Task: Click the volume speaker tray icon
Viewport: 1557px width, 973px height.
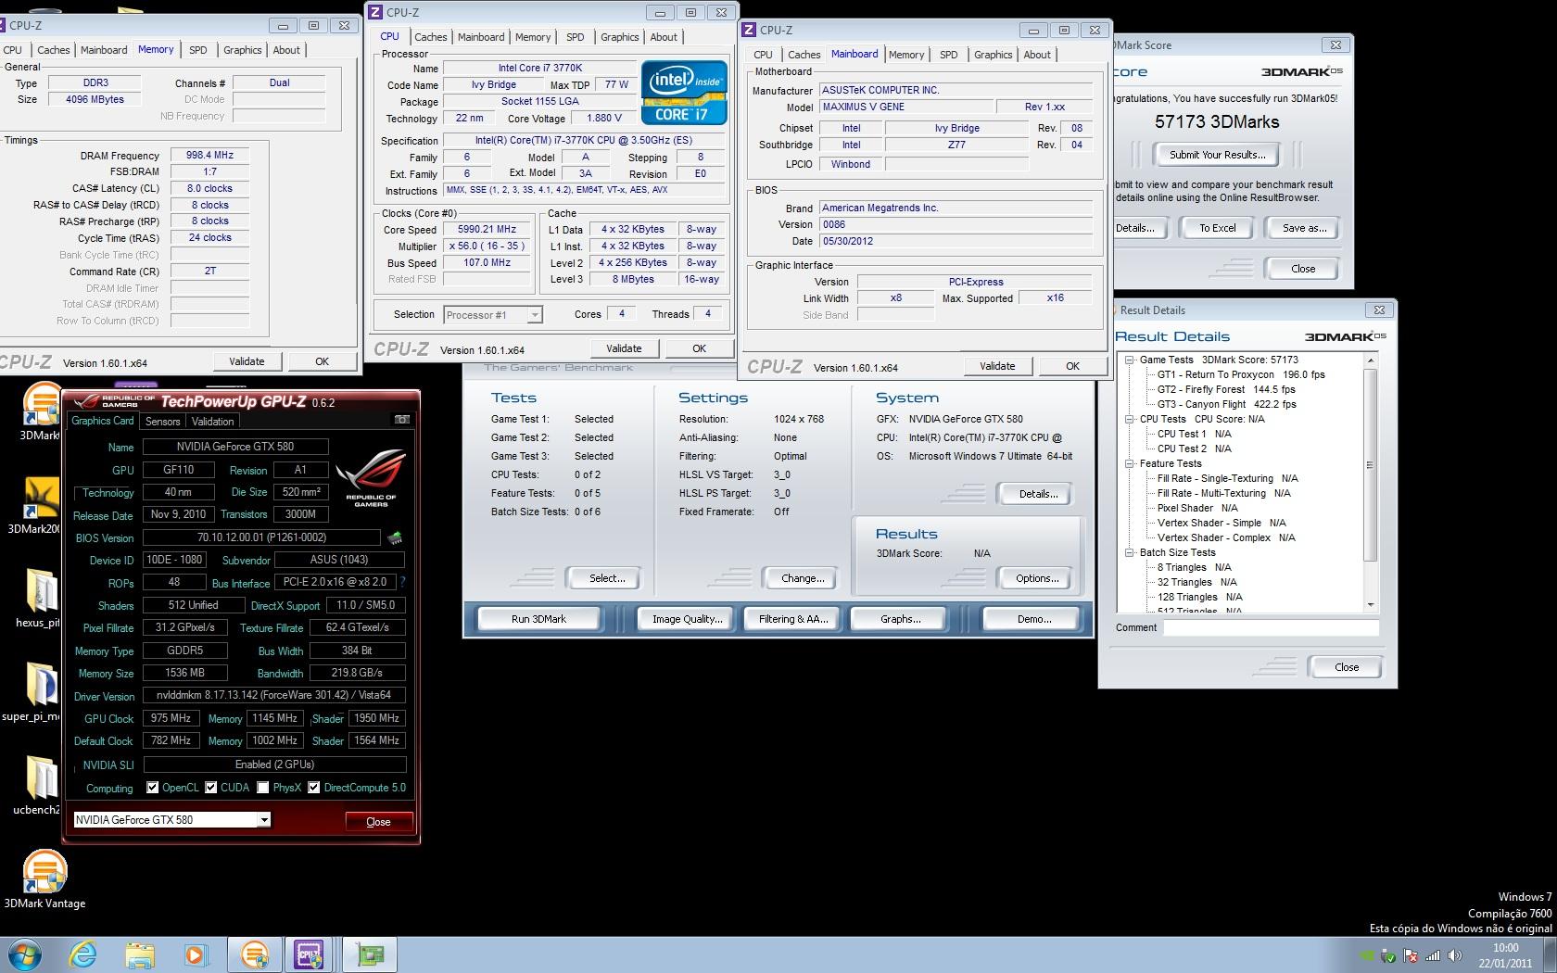Action: pyautogui.click(x=1454, y=955)
